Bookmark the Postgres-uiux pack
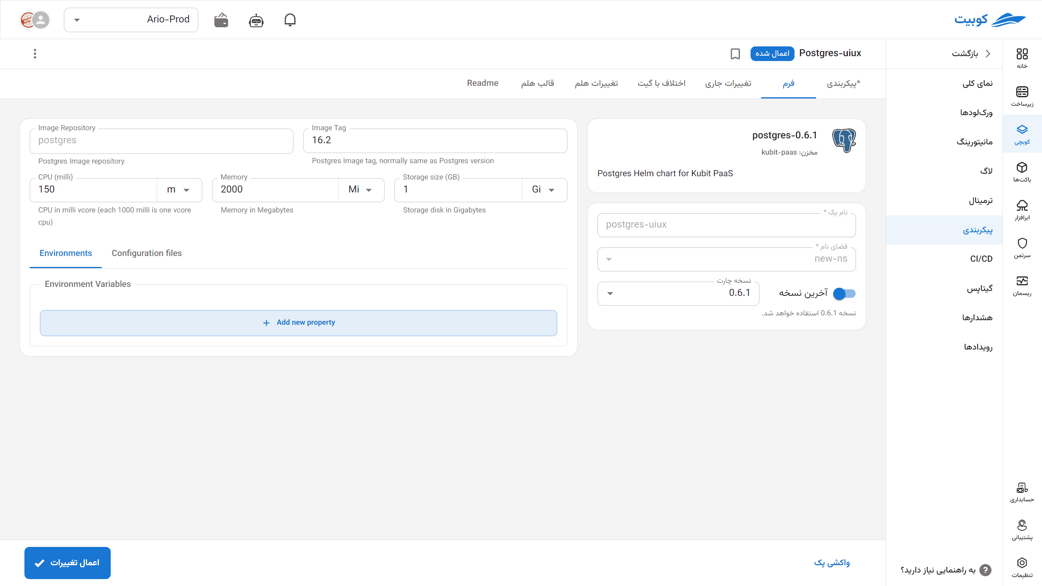The width and height of the screenshot is (1042, 586). (x=735, y=54)
